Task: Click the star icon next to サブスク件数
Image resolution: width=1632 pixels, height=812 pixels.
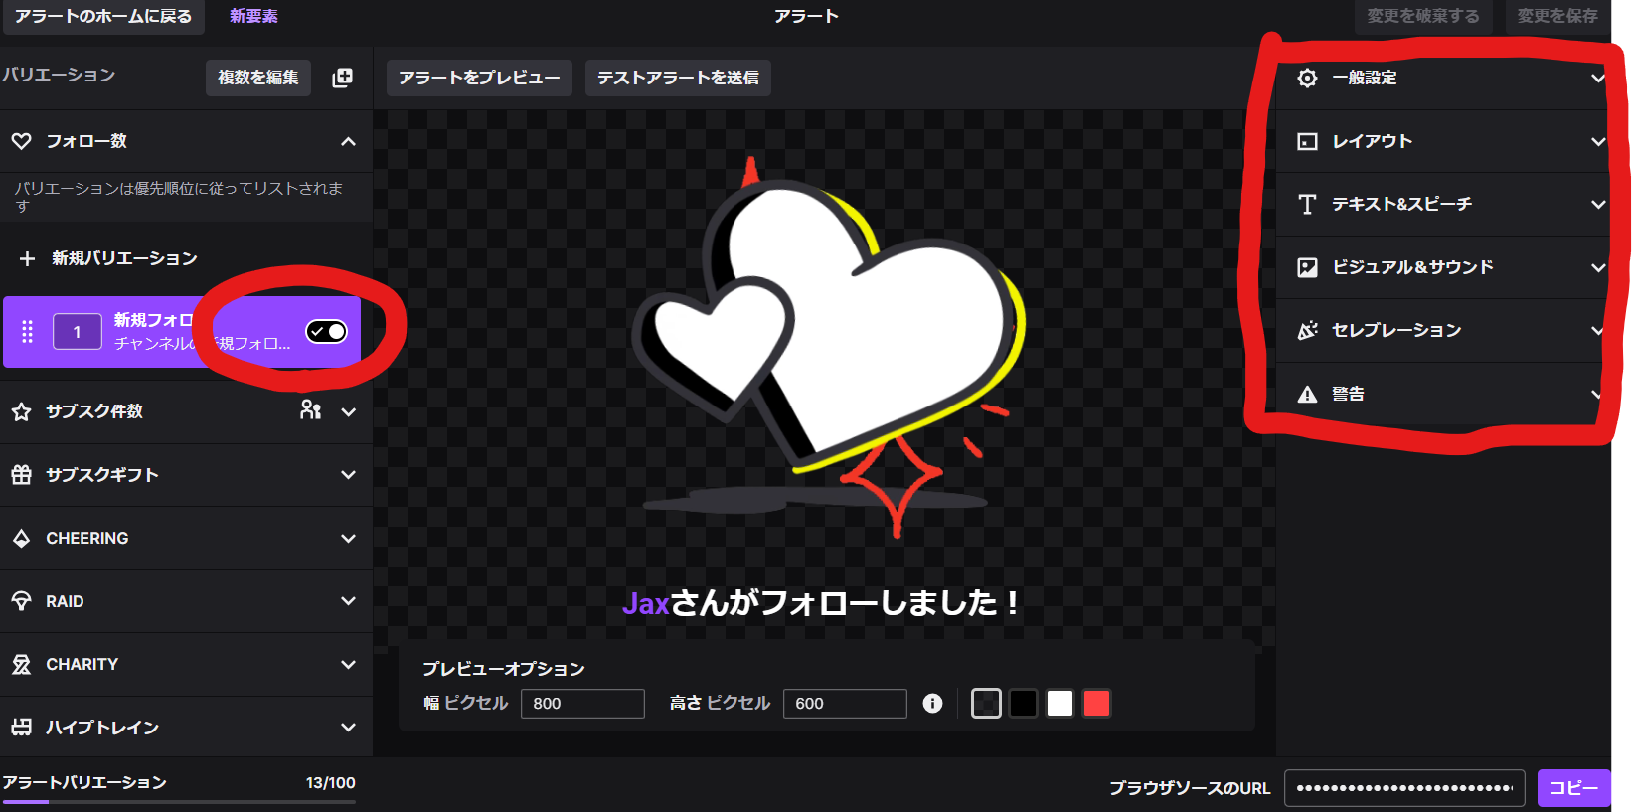Action: pos(22,411)
